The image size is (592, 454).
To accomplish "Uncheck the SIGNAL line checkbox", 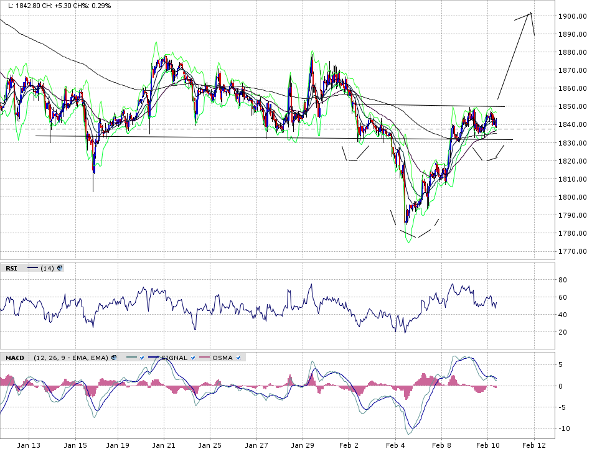I will tap(193, 358).
